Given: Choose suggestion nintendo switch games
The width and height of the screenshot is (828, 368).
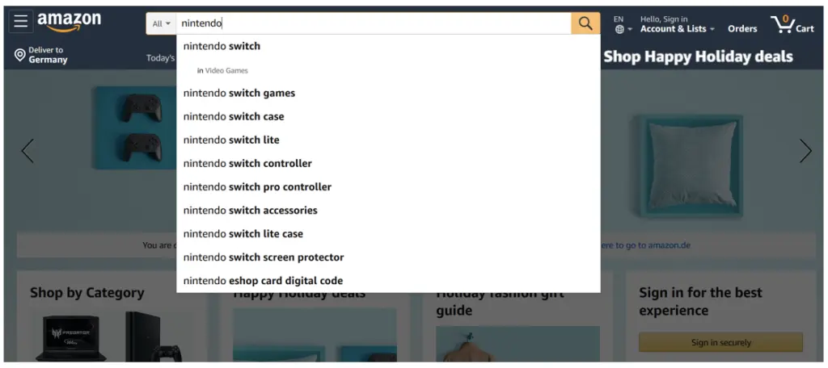Looking at the screenshot, I should coord(239,93).
